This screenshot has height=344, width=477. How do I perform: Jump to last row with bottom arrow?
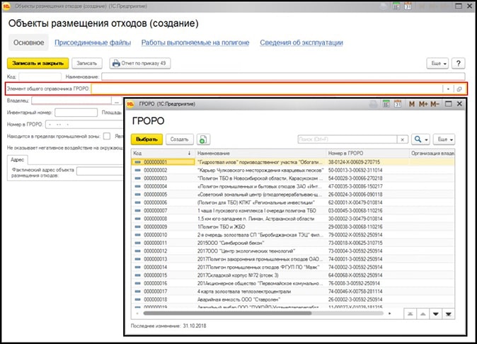[x=451, y=313]
